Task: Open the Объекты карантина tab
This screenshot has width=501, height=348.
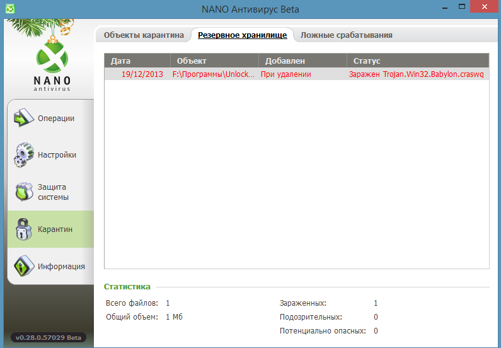Action: (x=144, y=35)
